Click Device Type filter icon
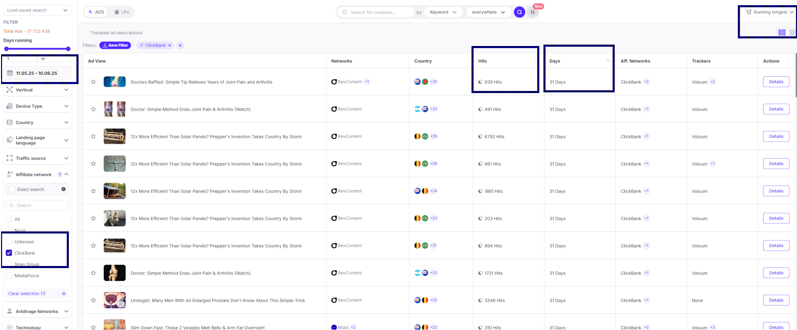The width and height of the screenshot is (797, 330). (x=10, y=106)
